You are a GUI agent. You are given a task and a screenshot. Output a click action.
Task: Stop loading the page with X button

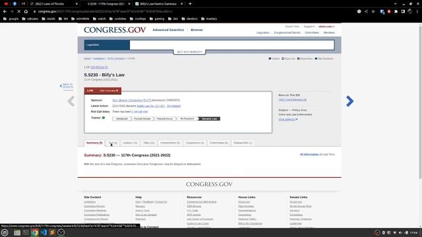[x=18, y=12]
